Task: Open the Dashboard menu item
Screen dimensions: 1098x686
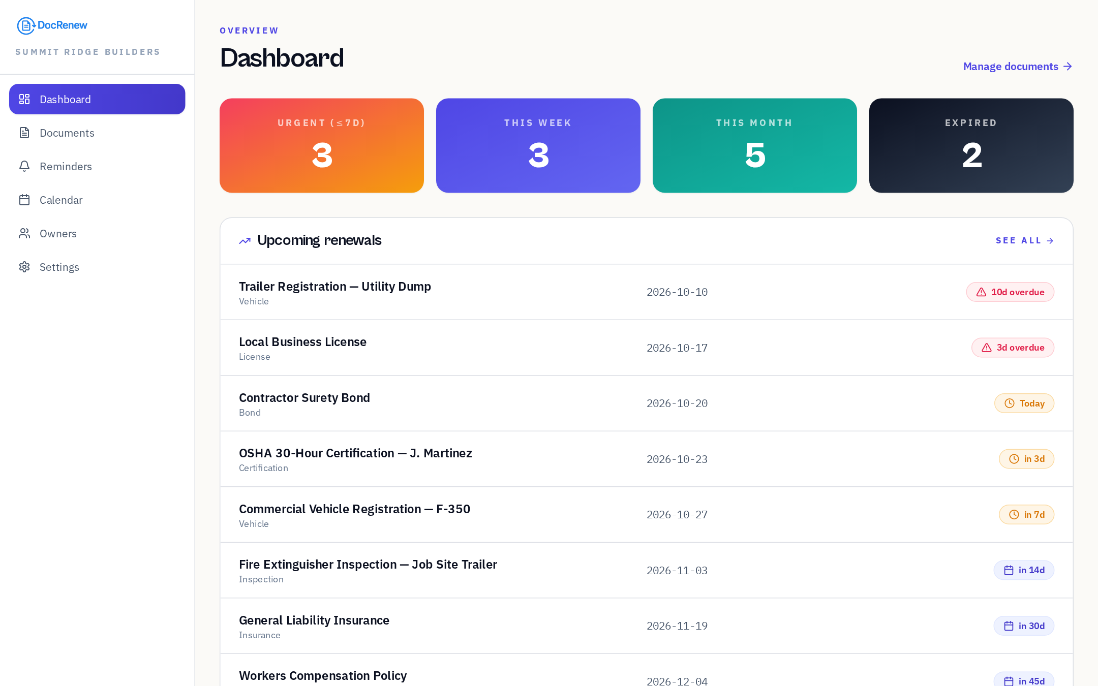Action: 97,99
